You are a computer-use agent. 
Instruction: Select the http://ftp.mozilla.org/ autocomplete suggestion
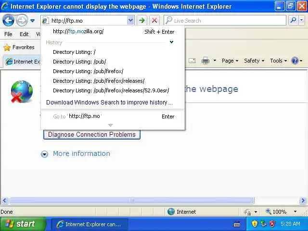113,31
